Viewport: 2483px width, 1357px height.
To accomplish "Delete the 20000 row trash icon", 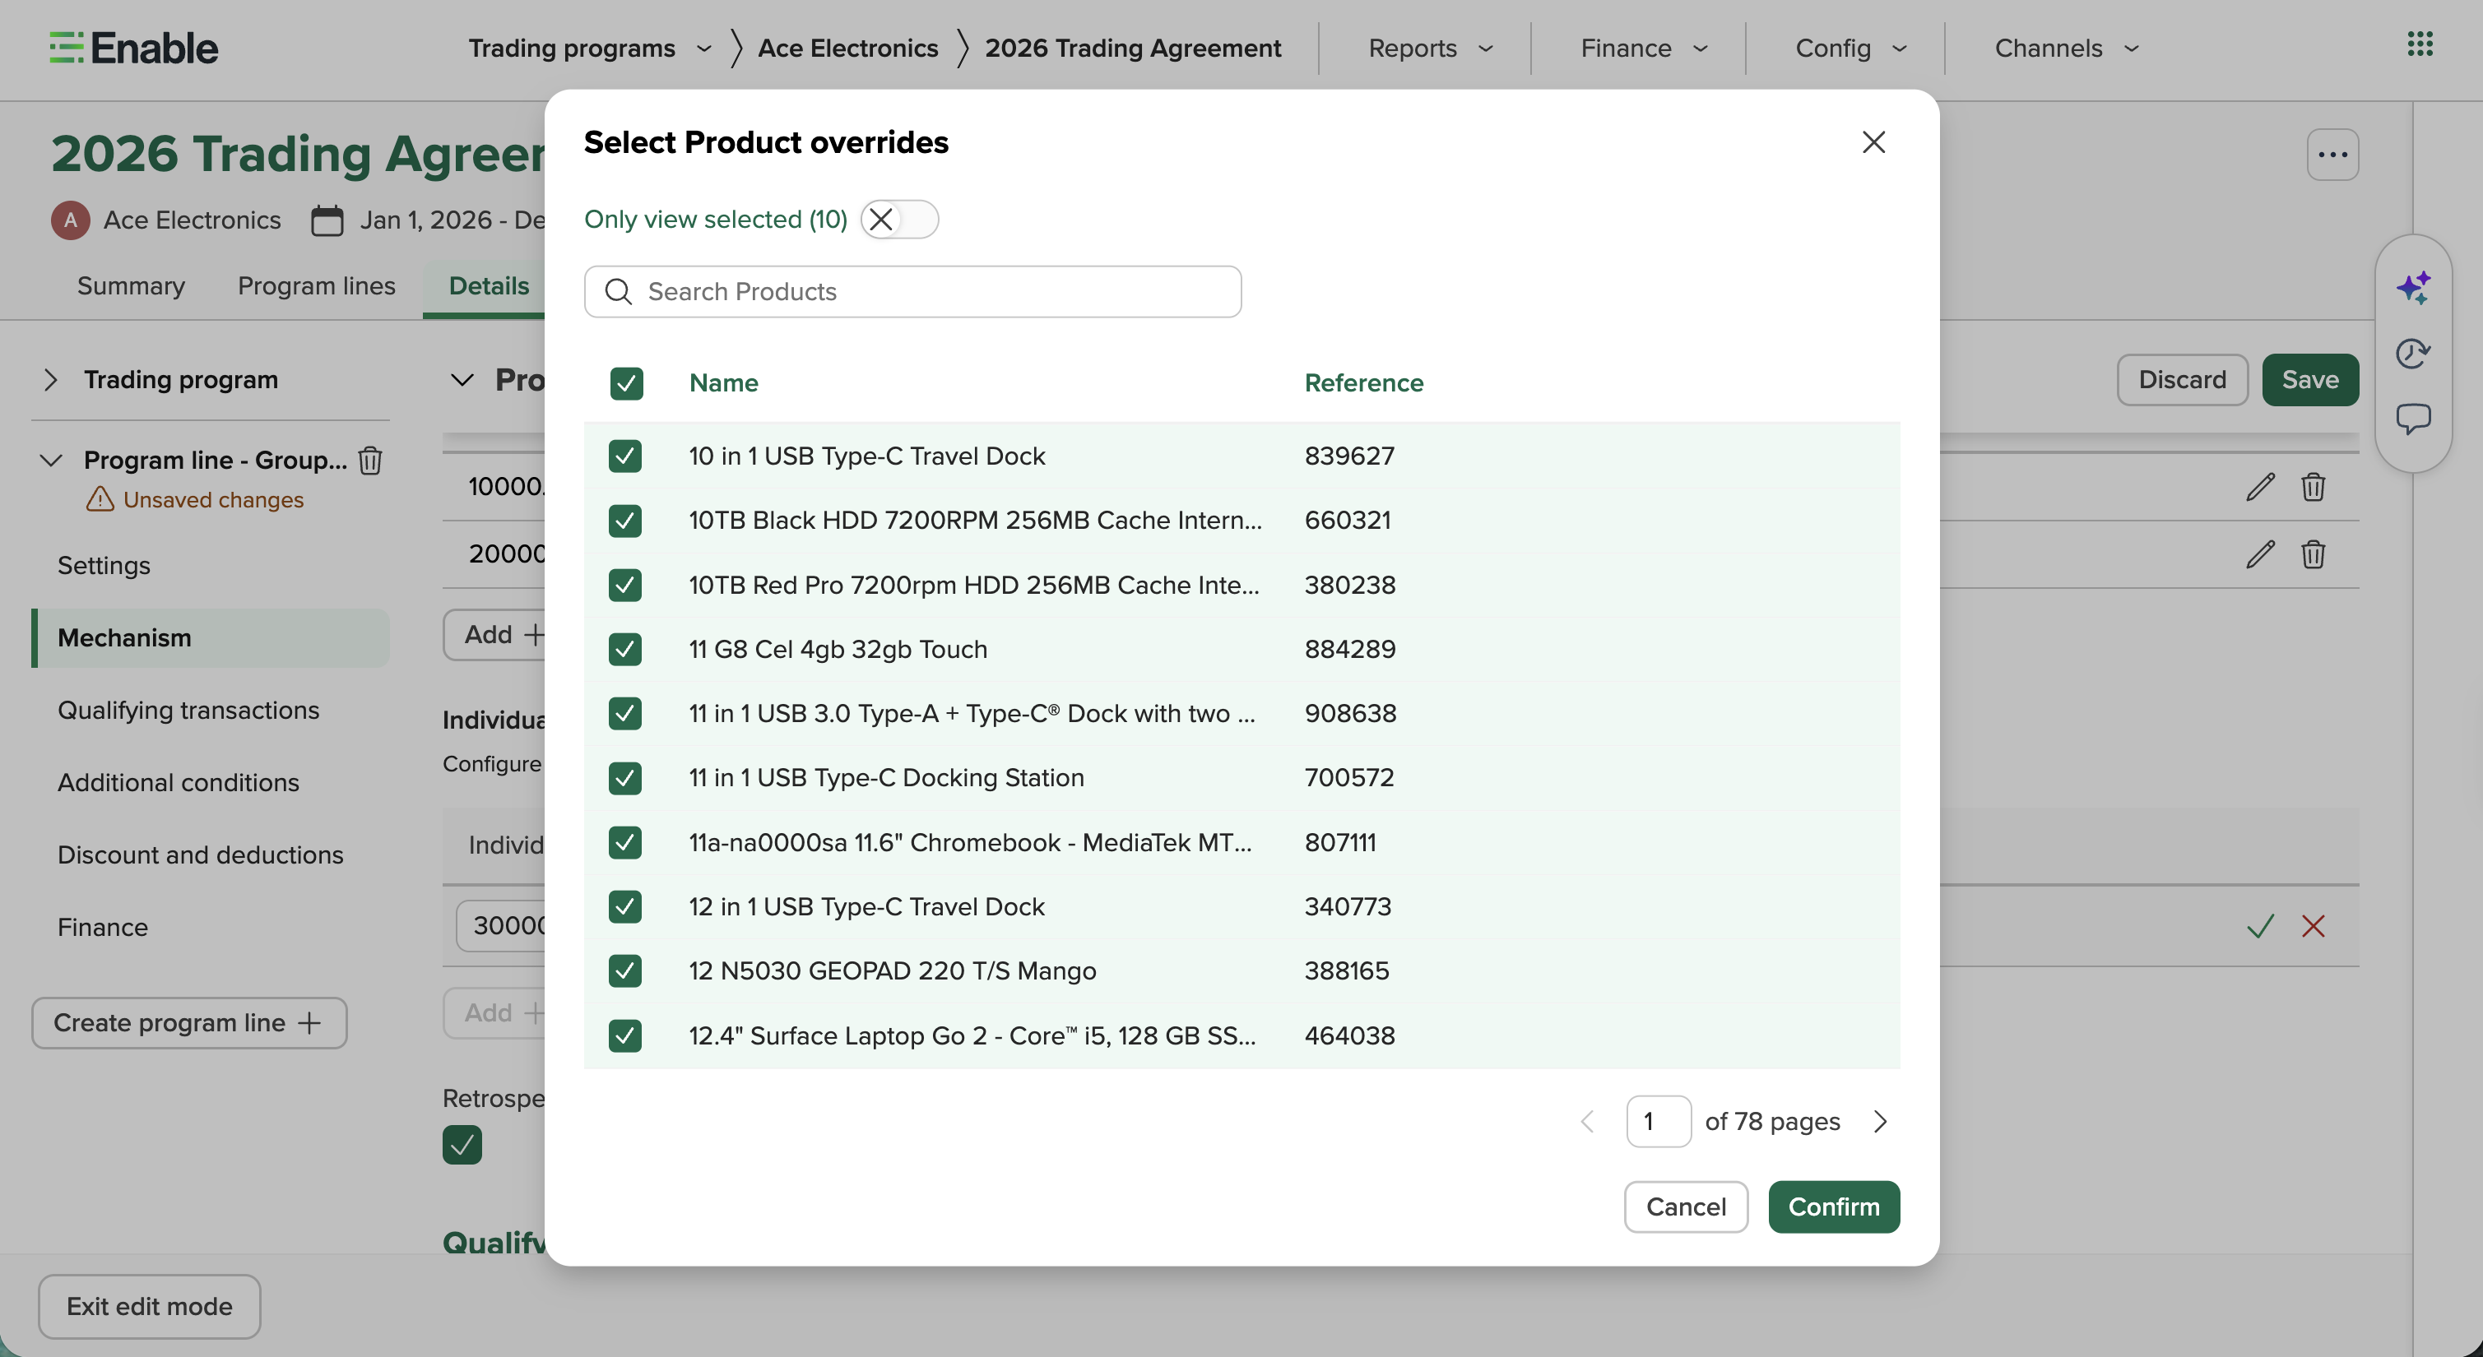I will pyautogui.click(x=2314, y=554).
